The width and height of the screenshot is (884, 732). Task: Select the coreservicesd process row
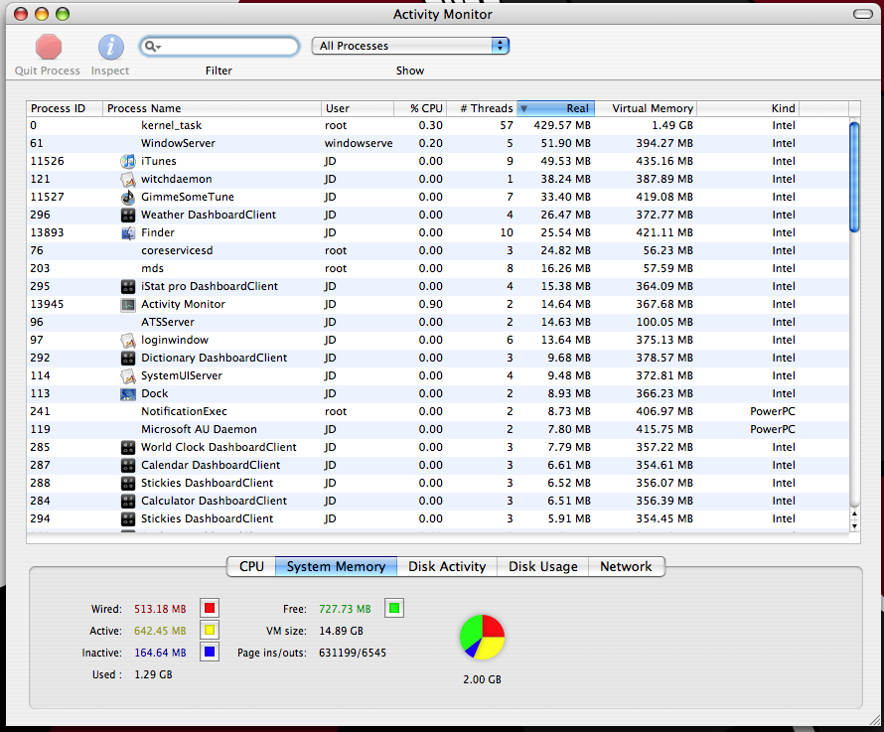(437, 250)
